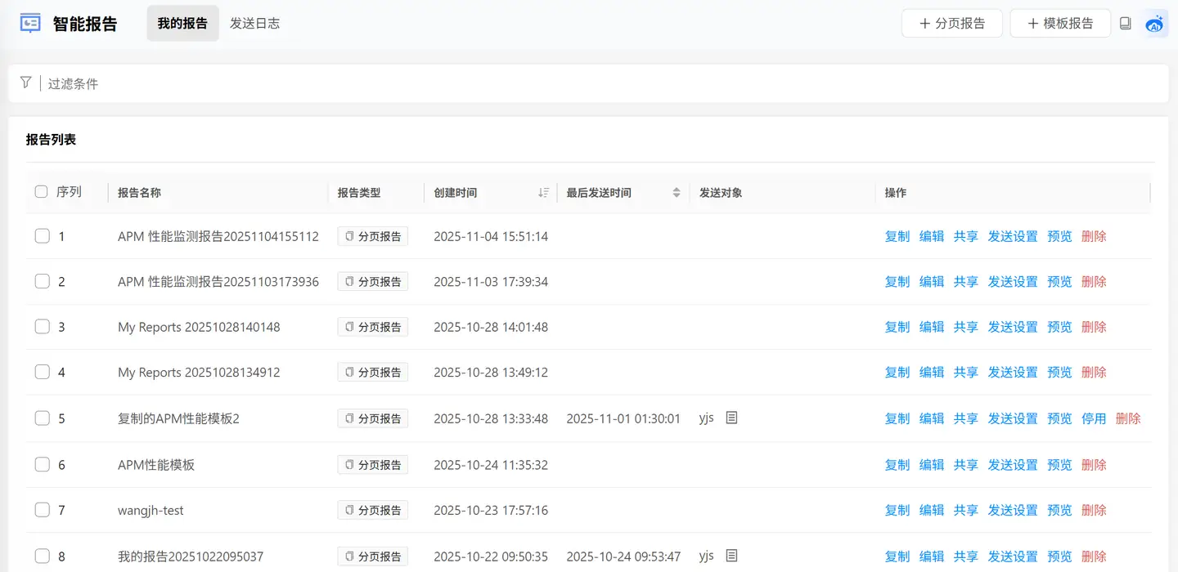Click the 智能报告 logo icon

point(30,23)
